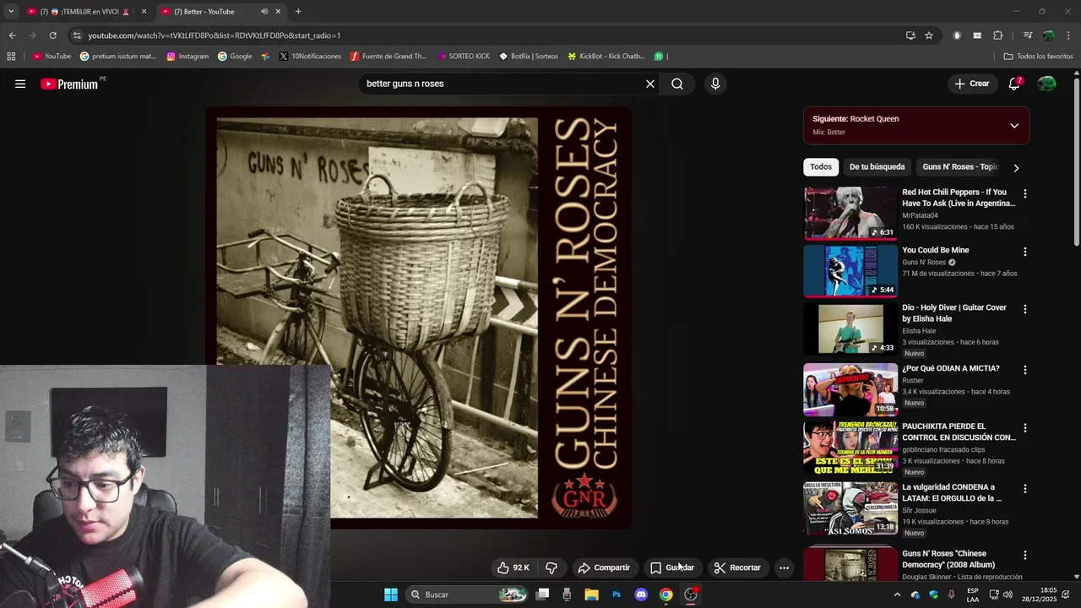Viewport: 1081px width, 608px height.
Task: Play You Could Be Mine thumbnail
Action: [850, 271]
